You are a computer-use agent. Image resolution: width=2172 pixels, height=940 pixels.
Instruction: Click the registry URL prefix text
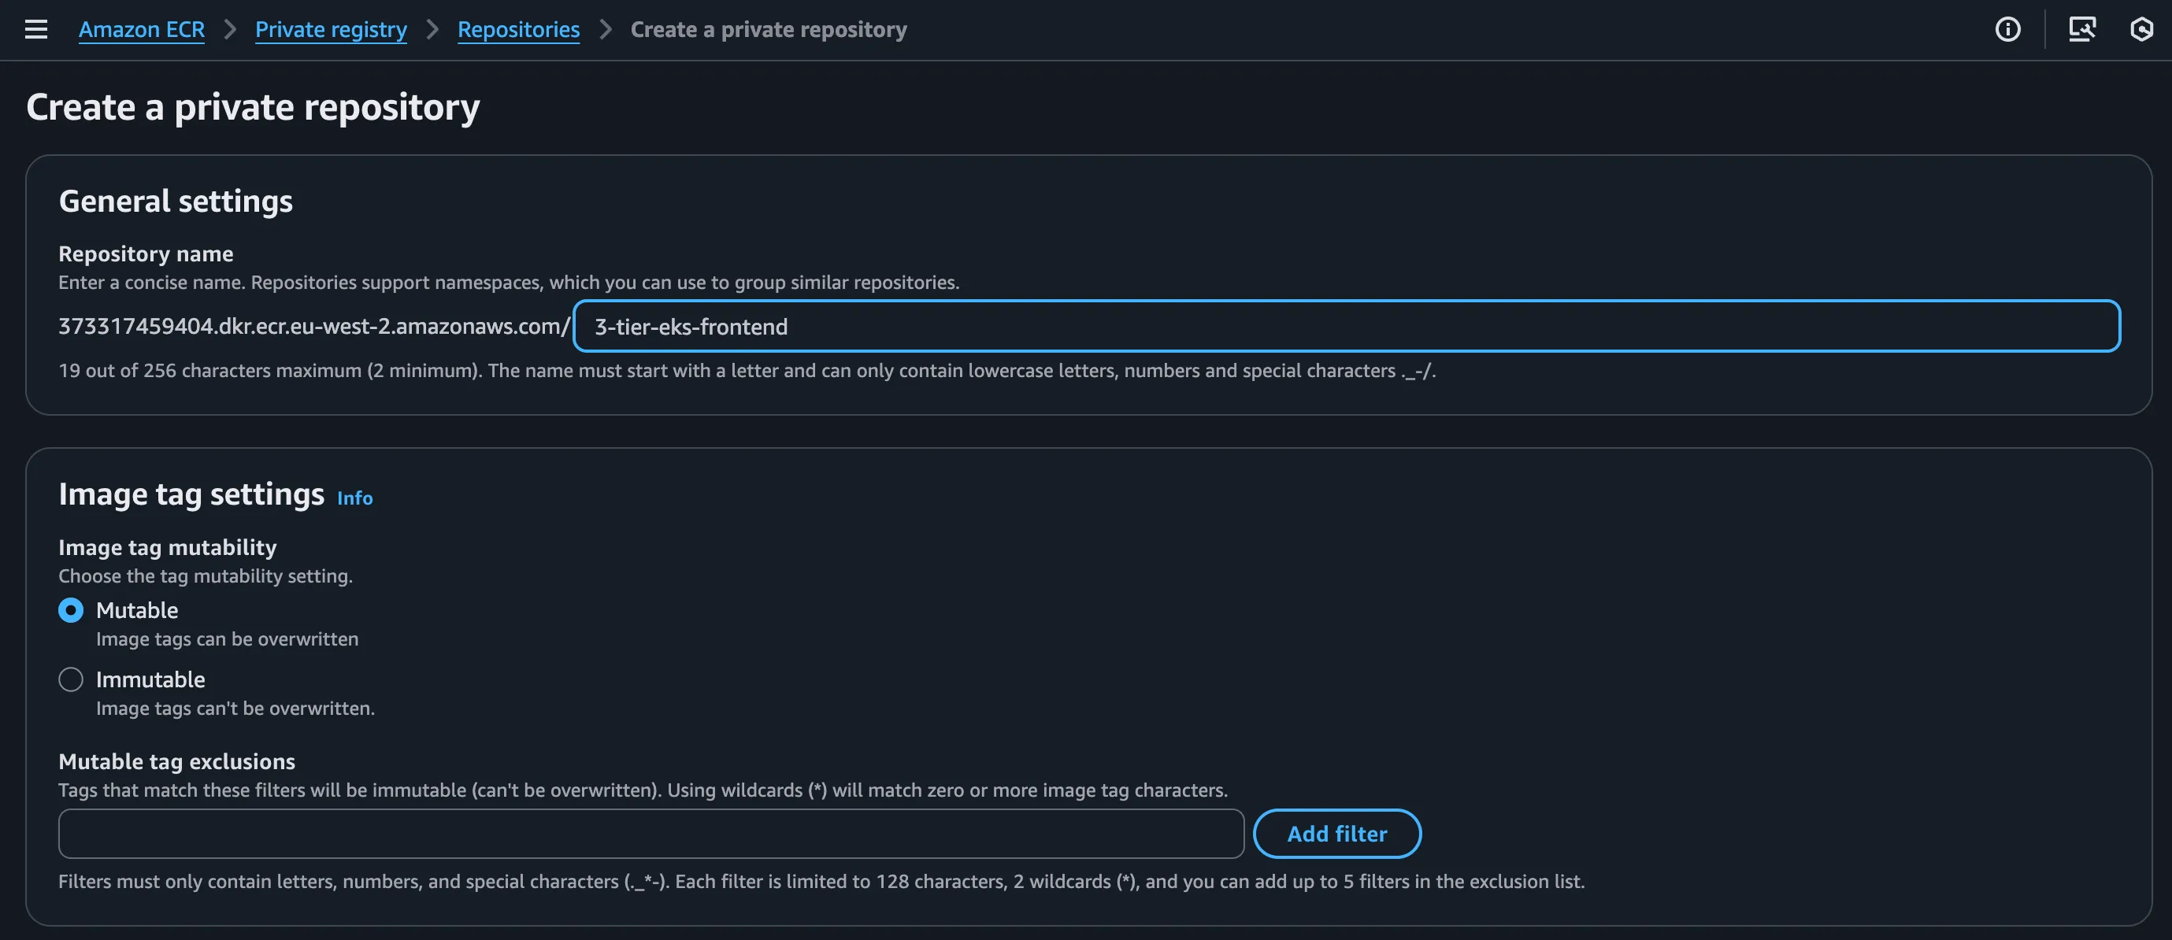coord(313,326)
